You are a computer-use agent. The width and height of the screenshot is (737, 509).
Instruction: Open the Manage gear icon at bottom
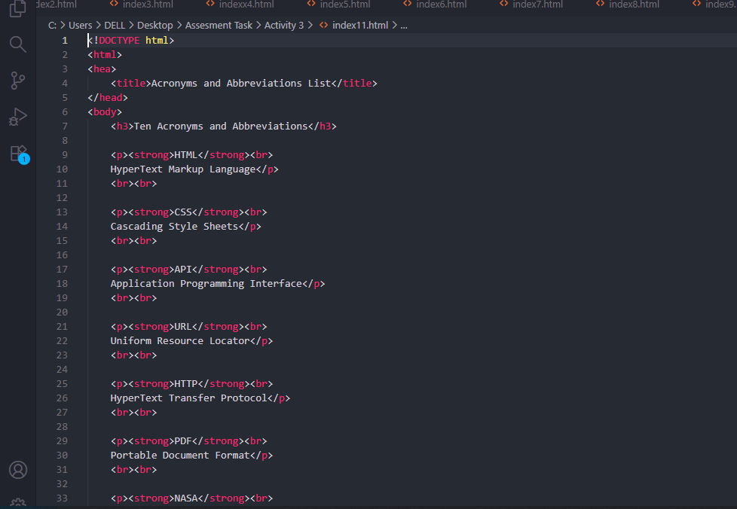tap(18, 503)
